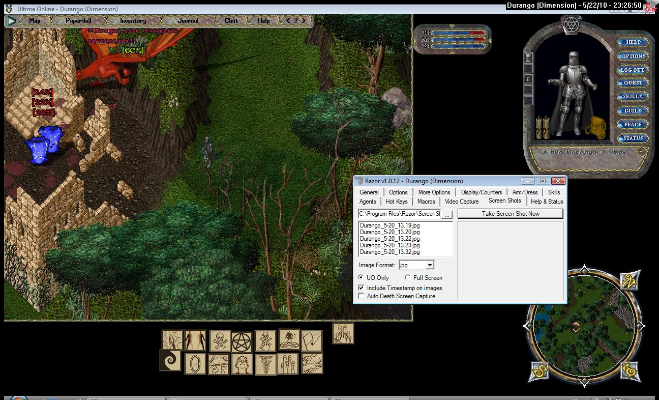Screen dimensions: 659x400
Task: Click Take Screen Shot Now button
Action: (x=511, y=214)
